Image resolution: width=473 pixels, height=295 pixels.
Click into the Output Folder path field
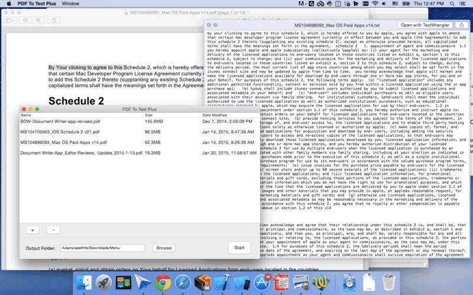(102, 248)
